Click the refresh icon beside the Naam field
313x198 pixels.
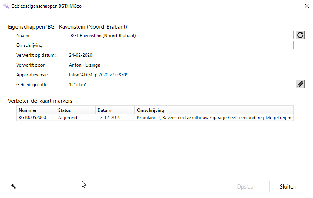point(300,35)
